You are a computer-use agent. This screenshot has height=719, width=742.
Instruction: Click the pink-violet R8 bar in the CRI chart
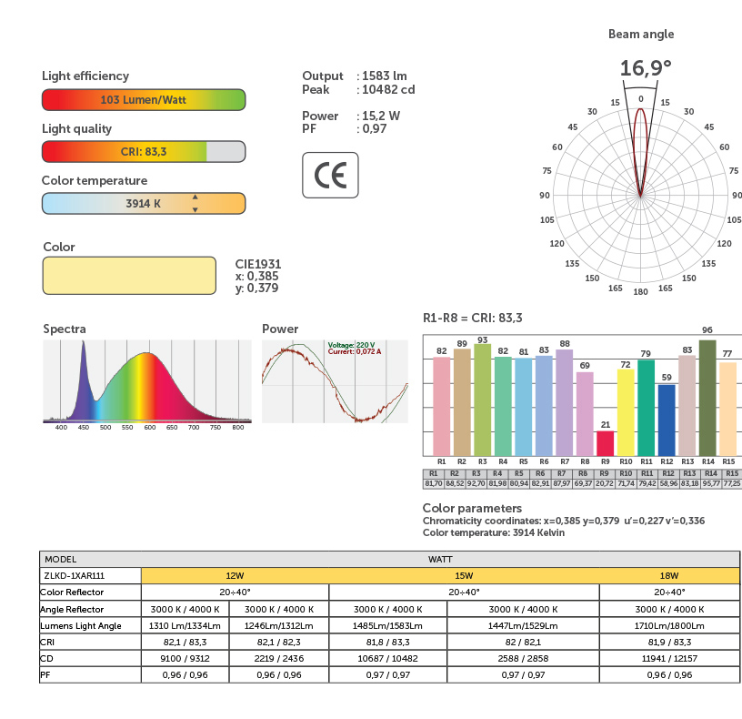point(585,414)
